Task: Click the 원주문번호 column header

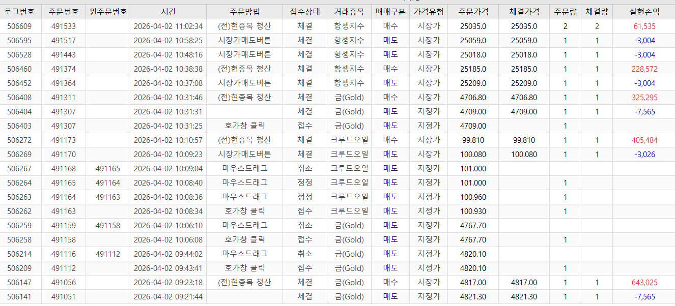Action: (108, 12)
